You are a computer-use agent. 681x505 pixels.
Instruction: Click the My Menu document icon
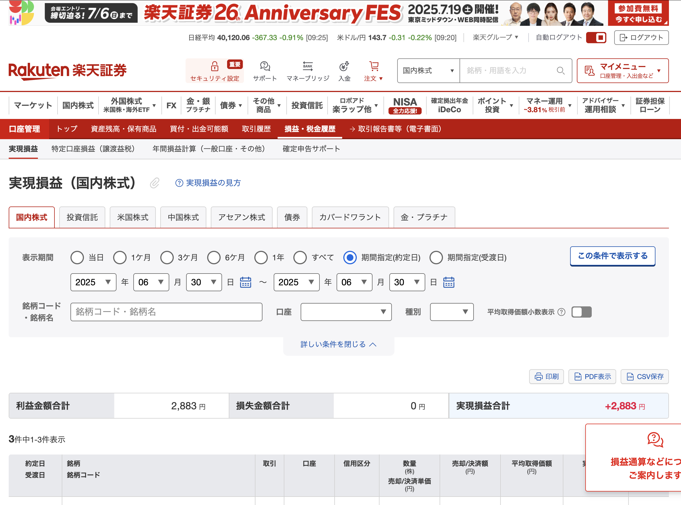coord(589,71)
